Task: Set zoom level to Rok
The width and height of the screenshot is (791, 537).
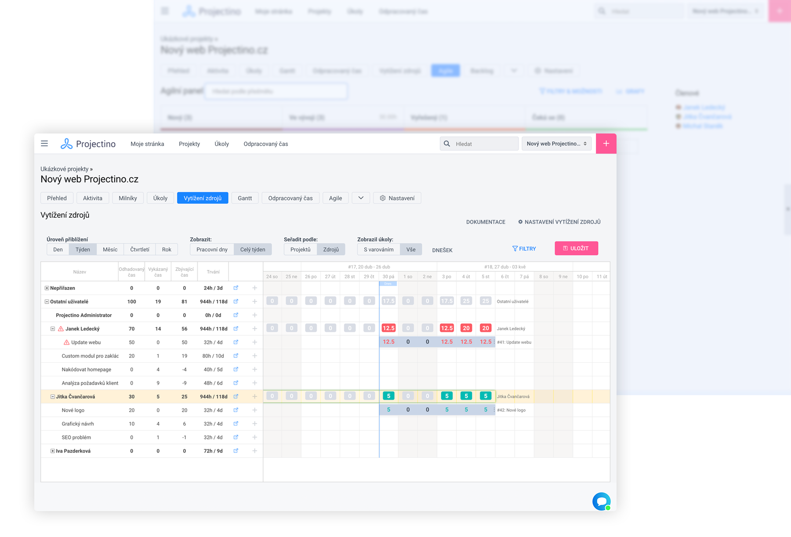Action: coord(167,249)
